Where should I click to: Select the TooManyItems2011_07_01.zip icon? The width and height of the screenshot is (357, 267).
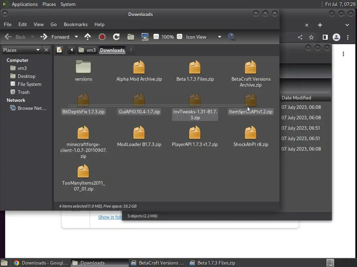click(x=83, y=171)
